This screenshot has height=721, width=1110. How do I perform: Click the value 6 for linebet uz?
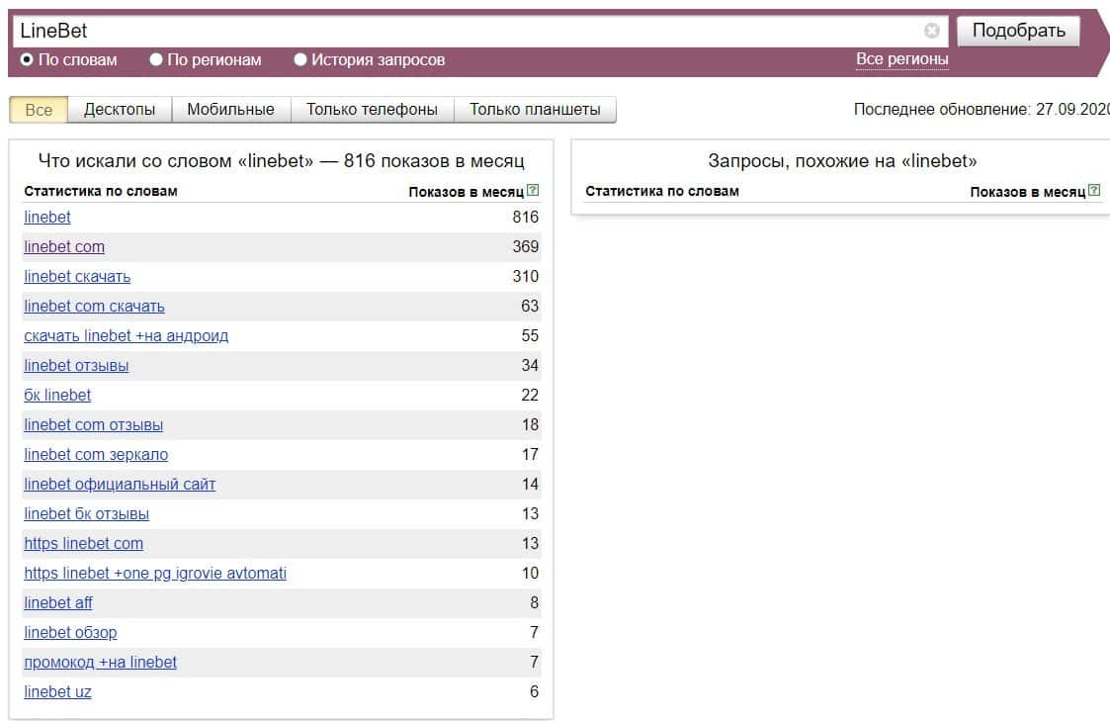(x=534, y=692)
